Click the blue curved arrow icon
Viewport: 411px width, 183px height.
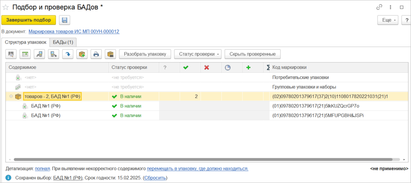[x=68, y=54]
